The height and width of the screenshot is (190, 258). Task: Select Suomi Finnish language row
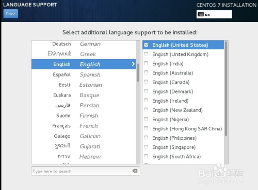pos(84,116)
